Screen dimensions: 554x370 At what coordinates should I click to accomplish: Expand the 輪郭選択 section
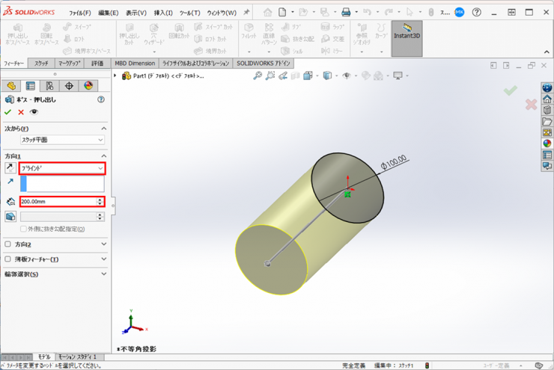point(103,274)
